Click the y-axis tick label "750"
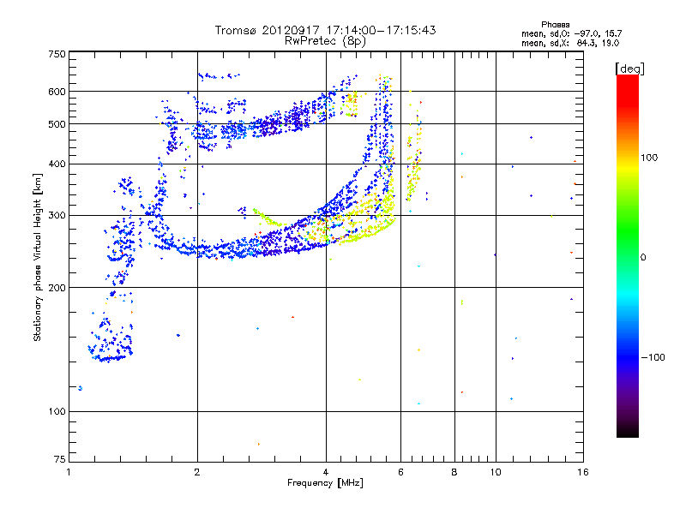Image resolution: width=686 pixels, height=514 pixels. coord(57,54)
